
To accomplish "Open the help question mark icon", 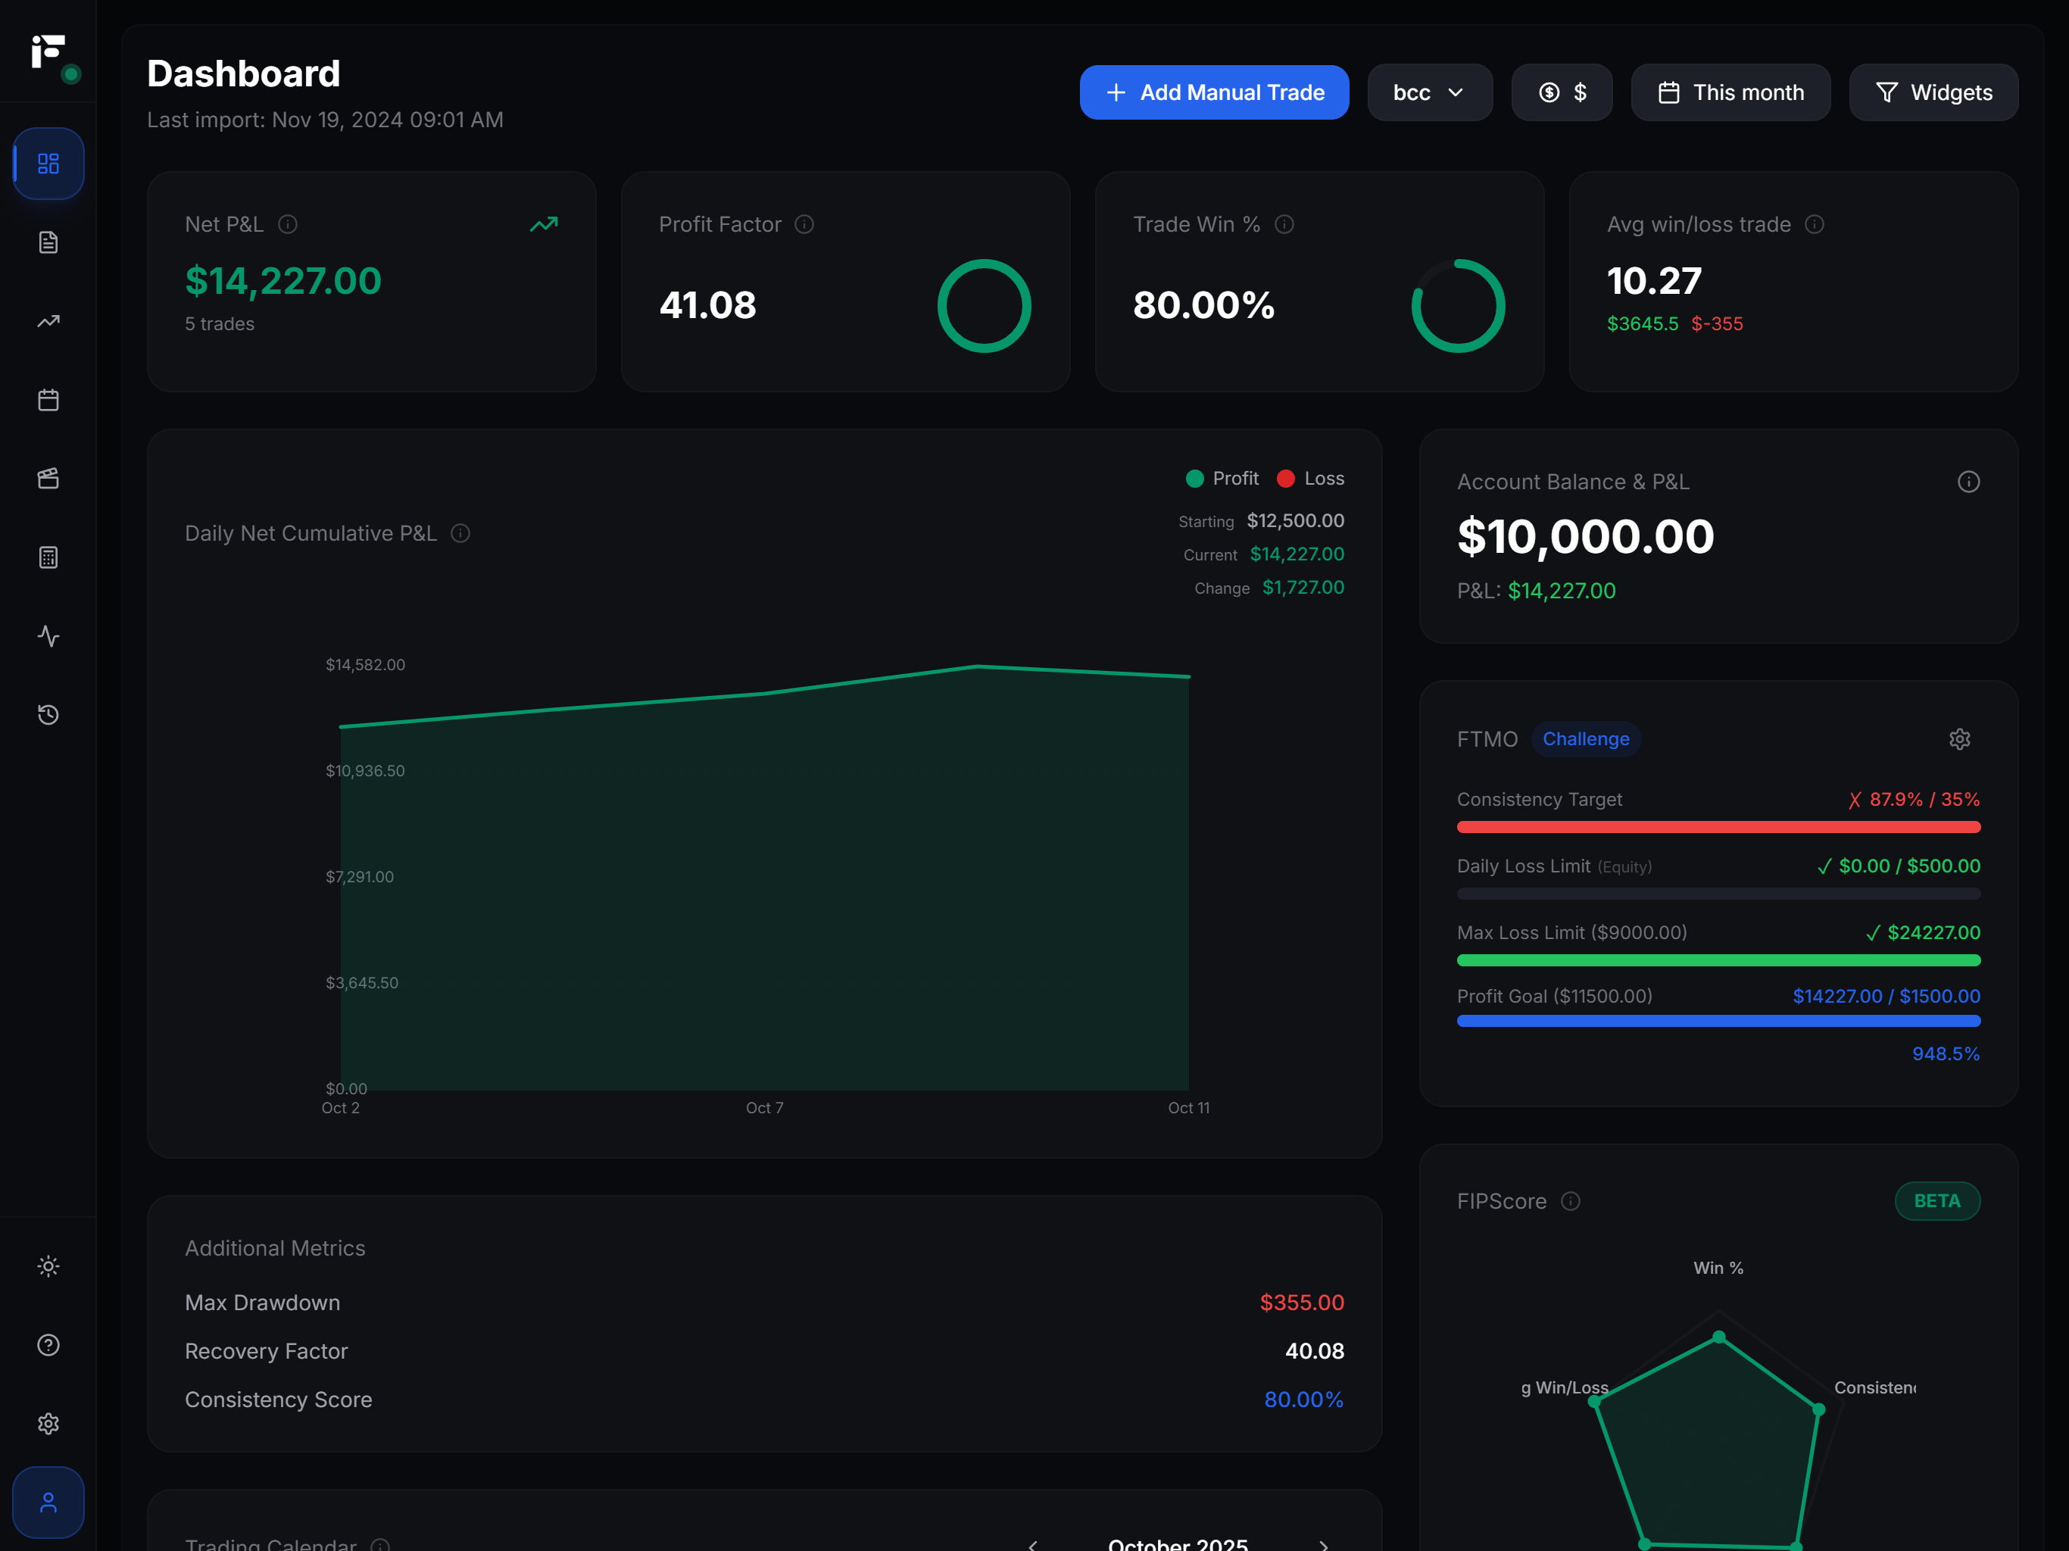I will [48, 1345].
